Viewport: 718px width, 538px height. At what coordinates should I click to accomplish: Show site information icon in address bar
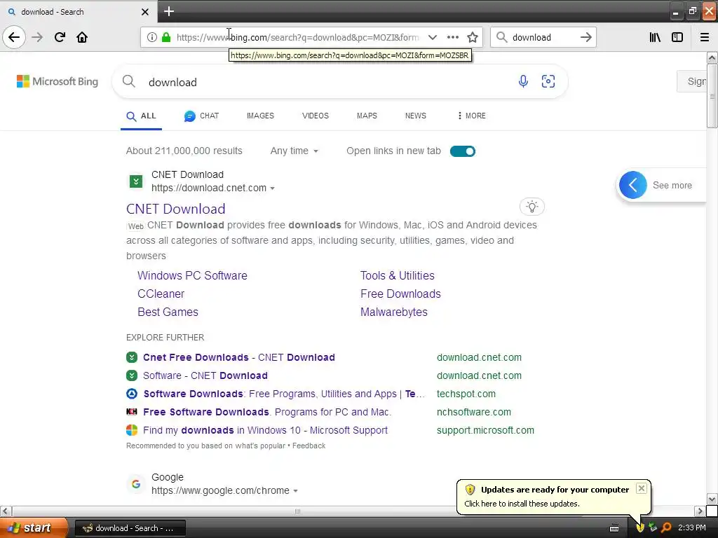click(152, 37)
